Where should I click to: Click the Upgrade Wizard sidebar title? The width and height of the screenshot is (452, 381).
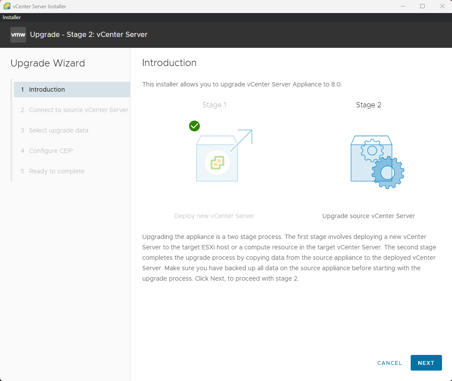47,63
